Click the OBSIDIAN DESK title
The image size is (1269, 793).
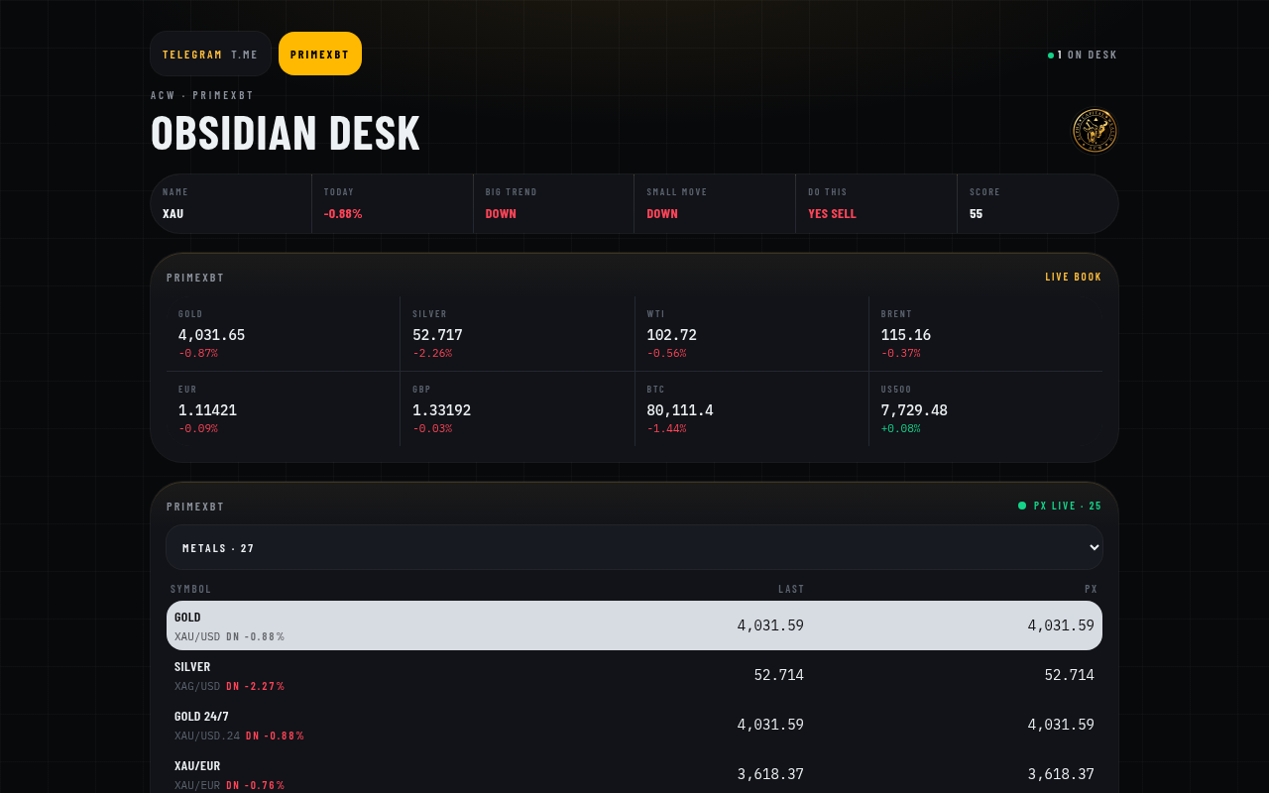point(286,133)
